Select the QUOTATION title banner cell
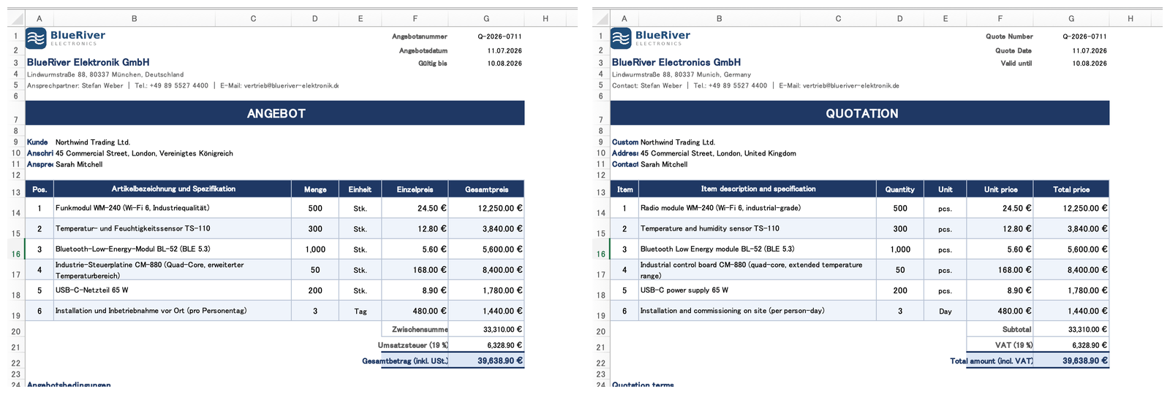Screen dimensions: 1170x394 [860, 113]
